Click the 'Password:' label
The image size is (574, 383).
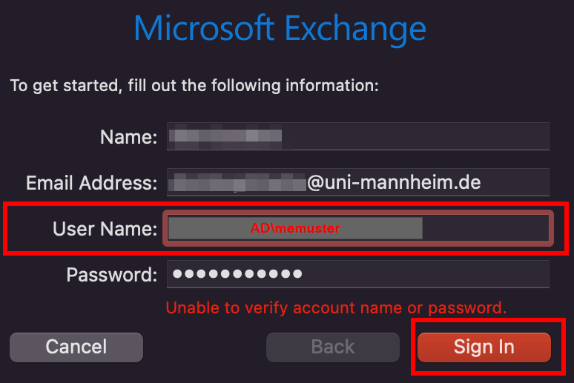(111, 275)
